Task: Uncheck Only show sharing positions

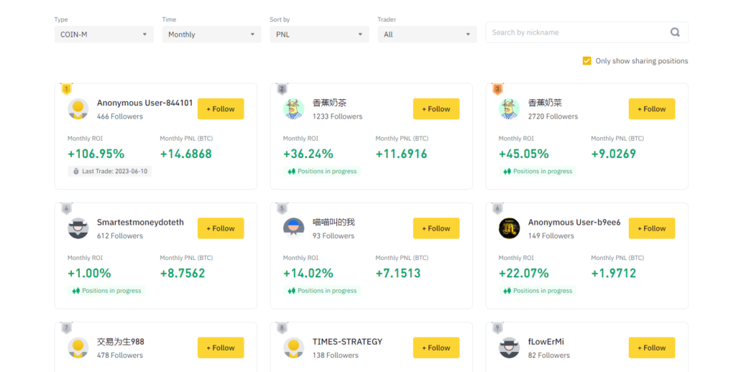Action: point(586,61)
